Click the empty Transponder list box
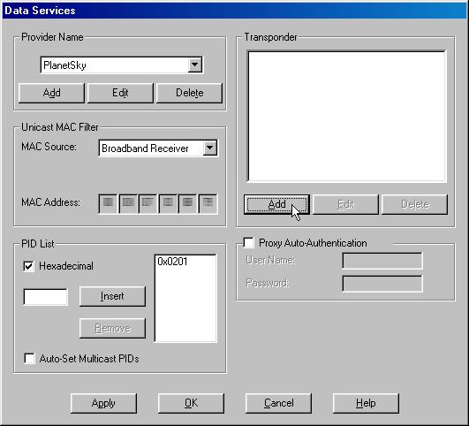The height and width of the screenshot is (426, 469). [347, 117]
